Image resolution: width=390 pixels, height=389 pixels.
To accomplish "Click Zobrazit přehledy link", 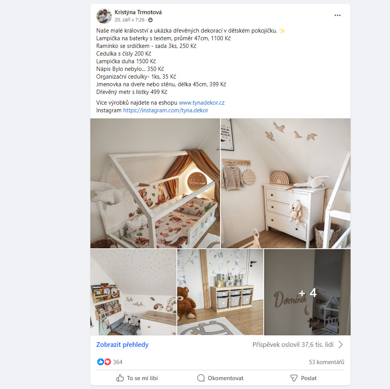I will tap(122, 345).
